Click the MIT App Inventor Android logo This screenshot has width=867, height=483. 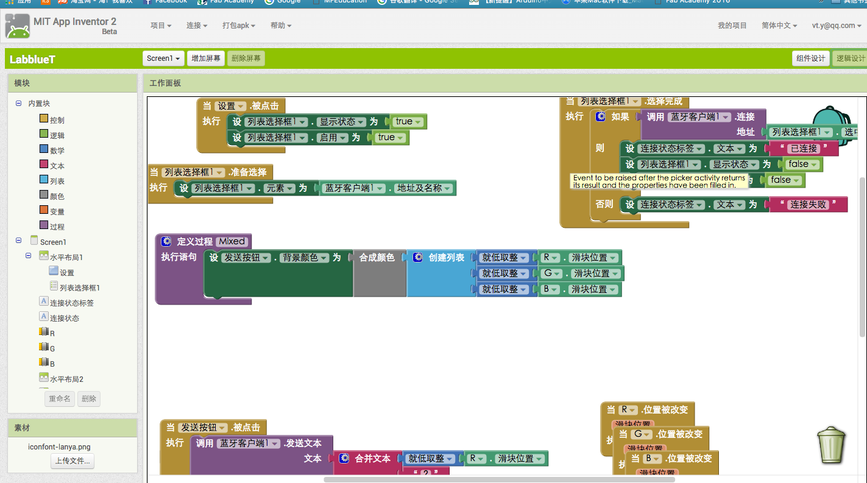click(x=17, y=26)
